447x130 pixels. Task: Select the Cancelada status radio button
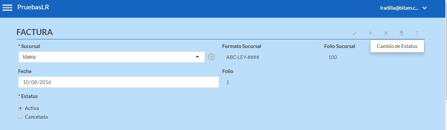point(20,117)
